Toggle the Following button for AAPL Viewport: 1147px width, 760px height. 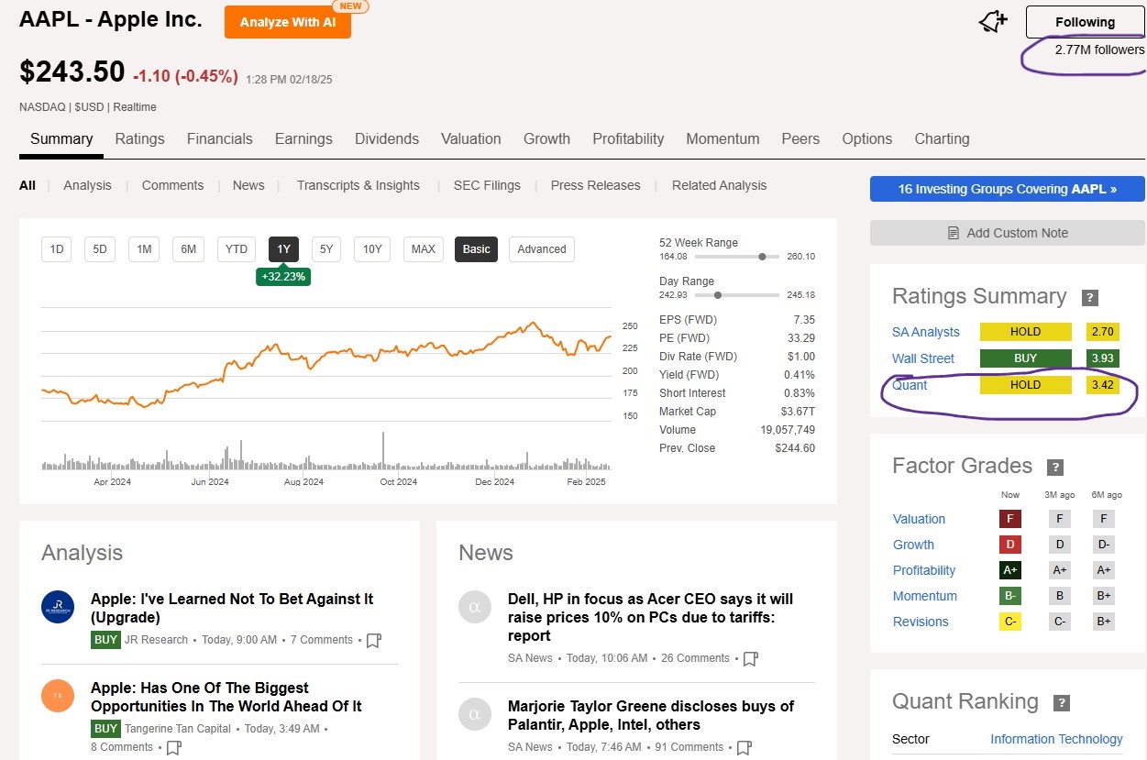(x=1085, y=21)
